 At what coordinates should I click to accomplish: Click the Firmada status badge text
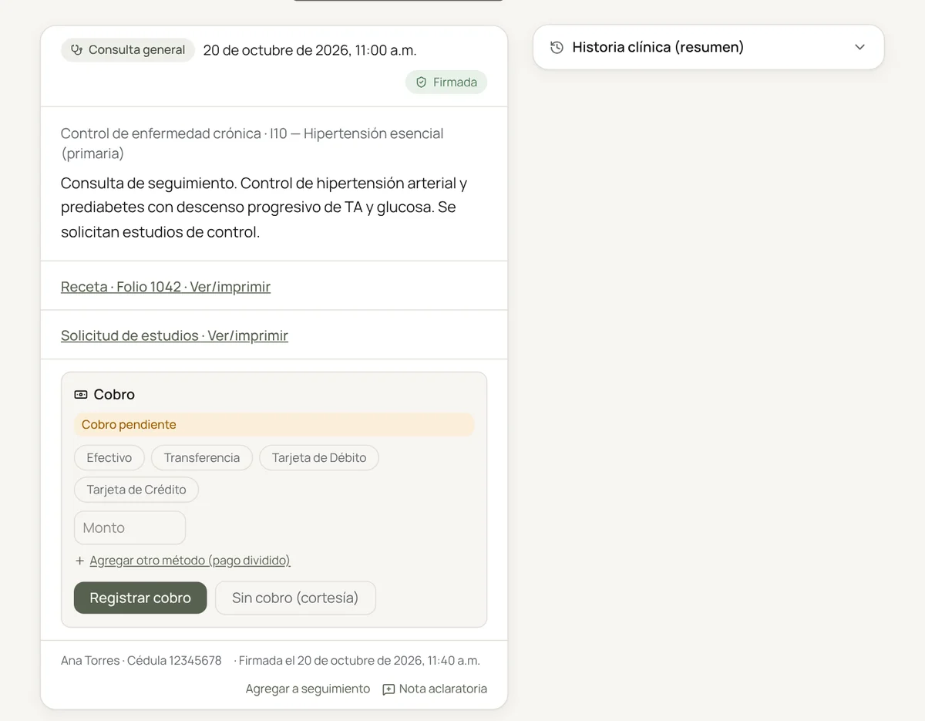pyautogui.click(x=455, y=83)
